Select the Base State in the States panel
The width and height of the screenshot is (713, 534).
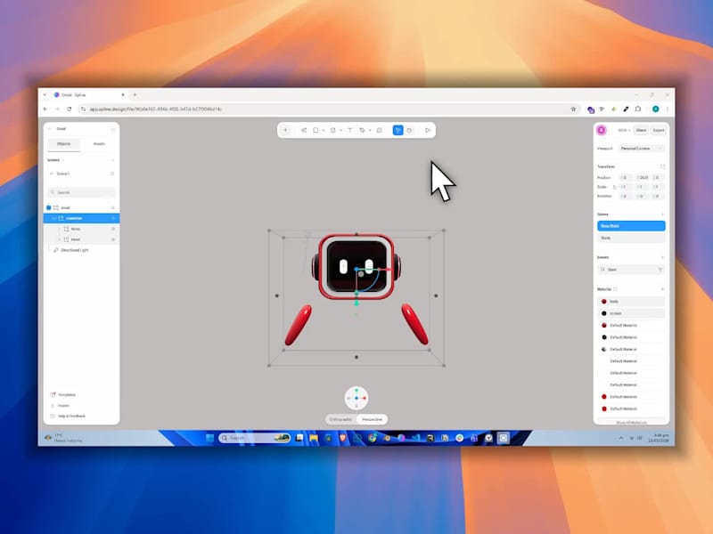630,225
